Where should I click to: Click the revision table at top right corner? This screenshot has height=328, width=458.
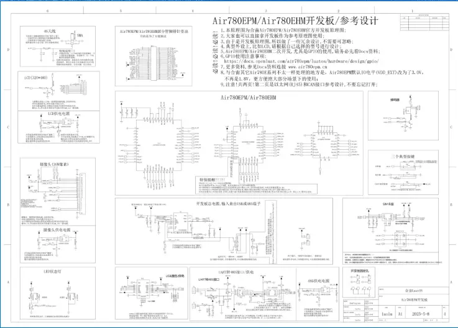pos(424,22)
